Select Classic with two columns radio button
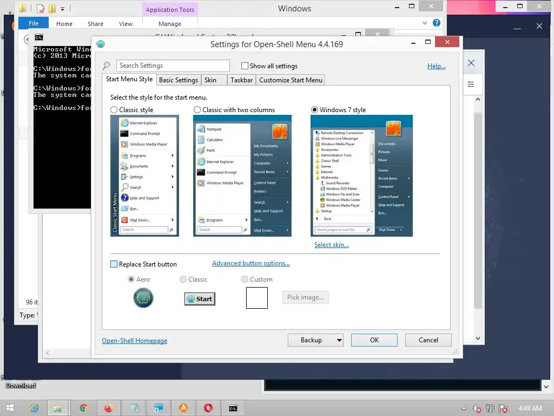 [197, 109]
